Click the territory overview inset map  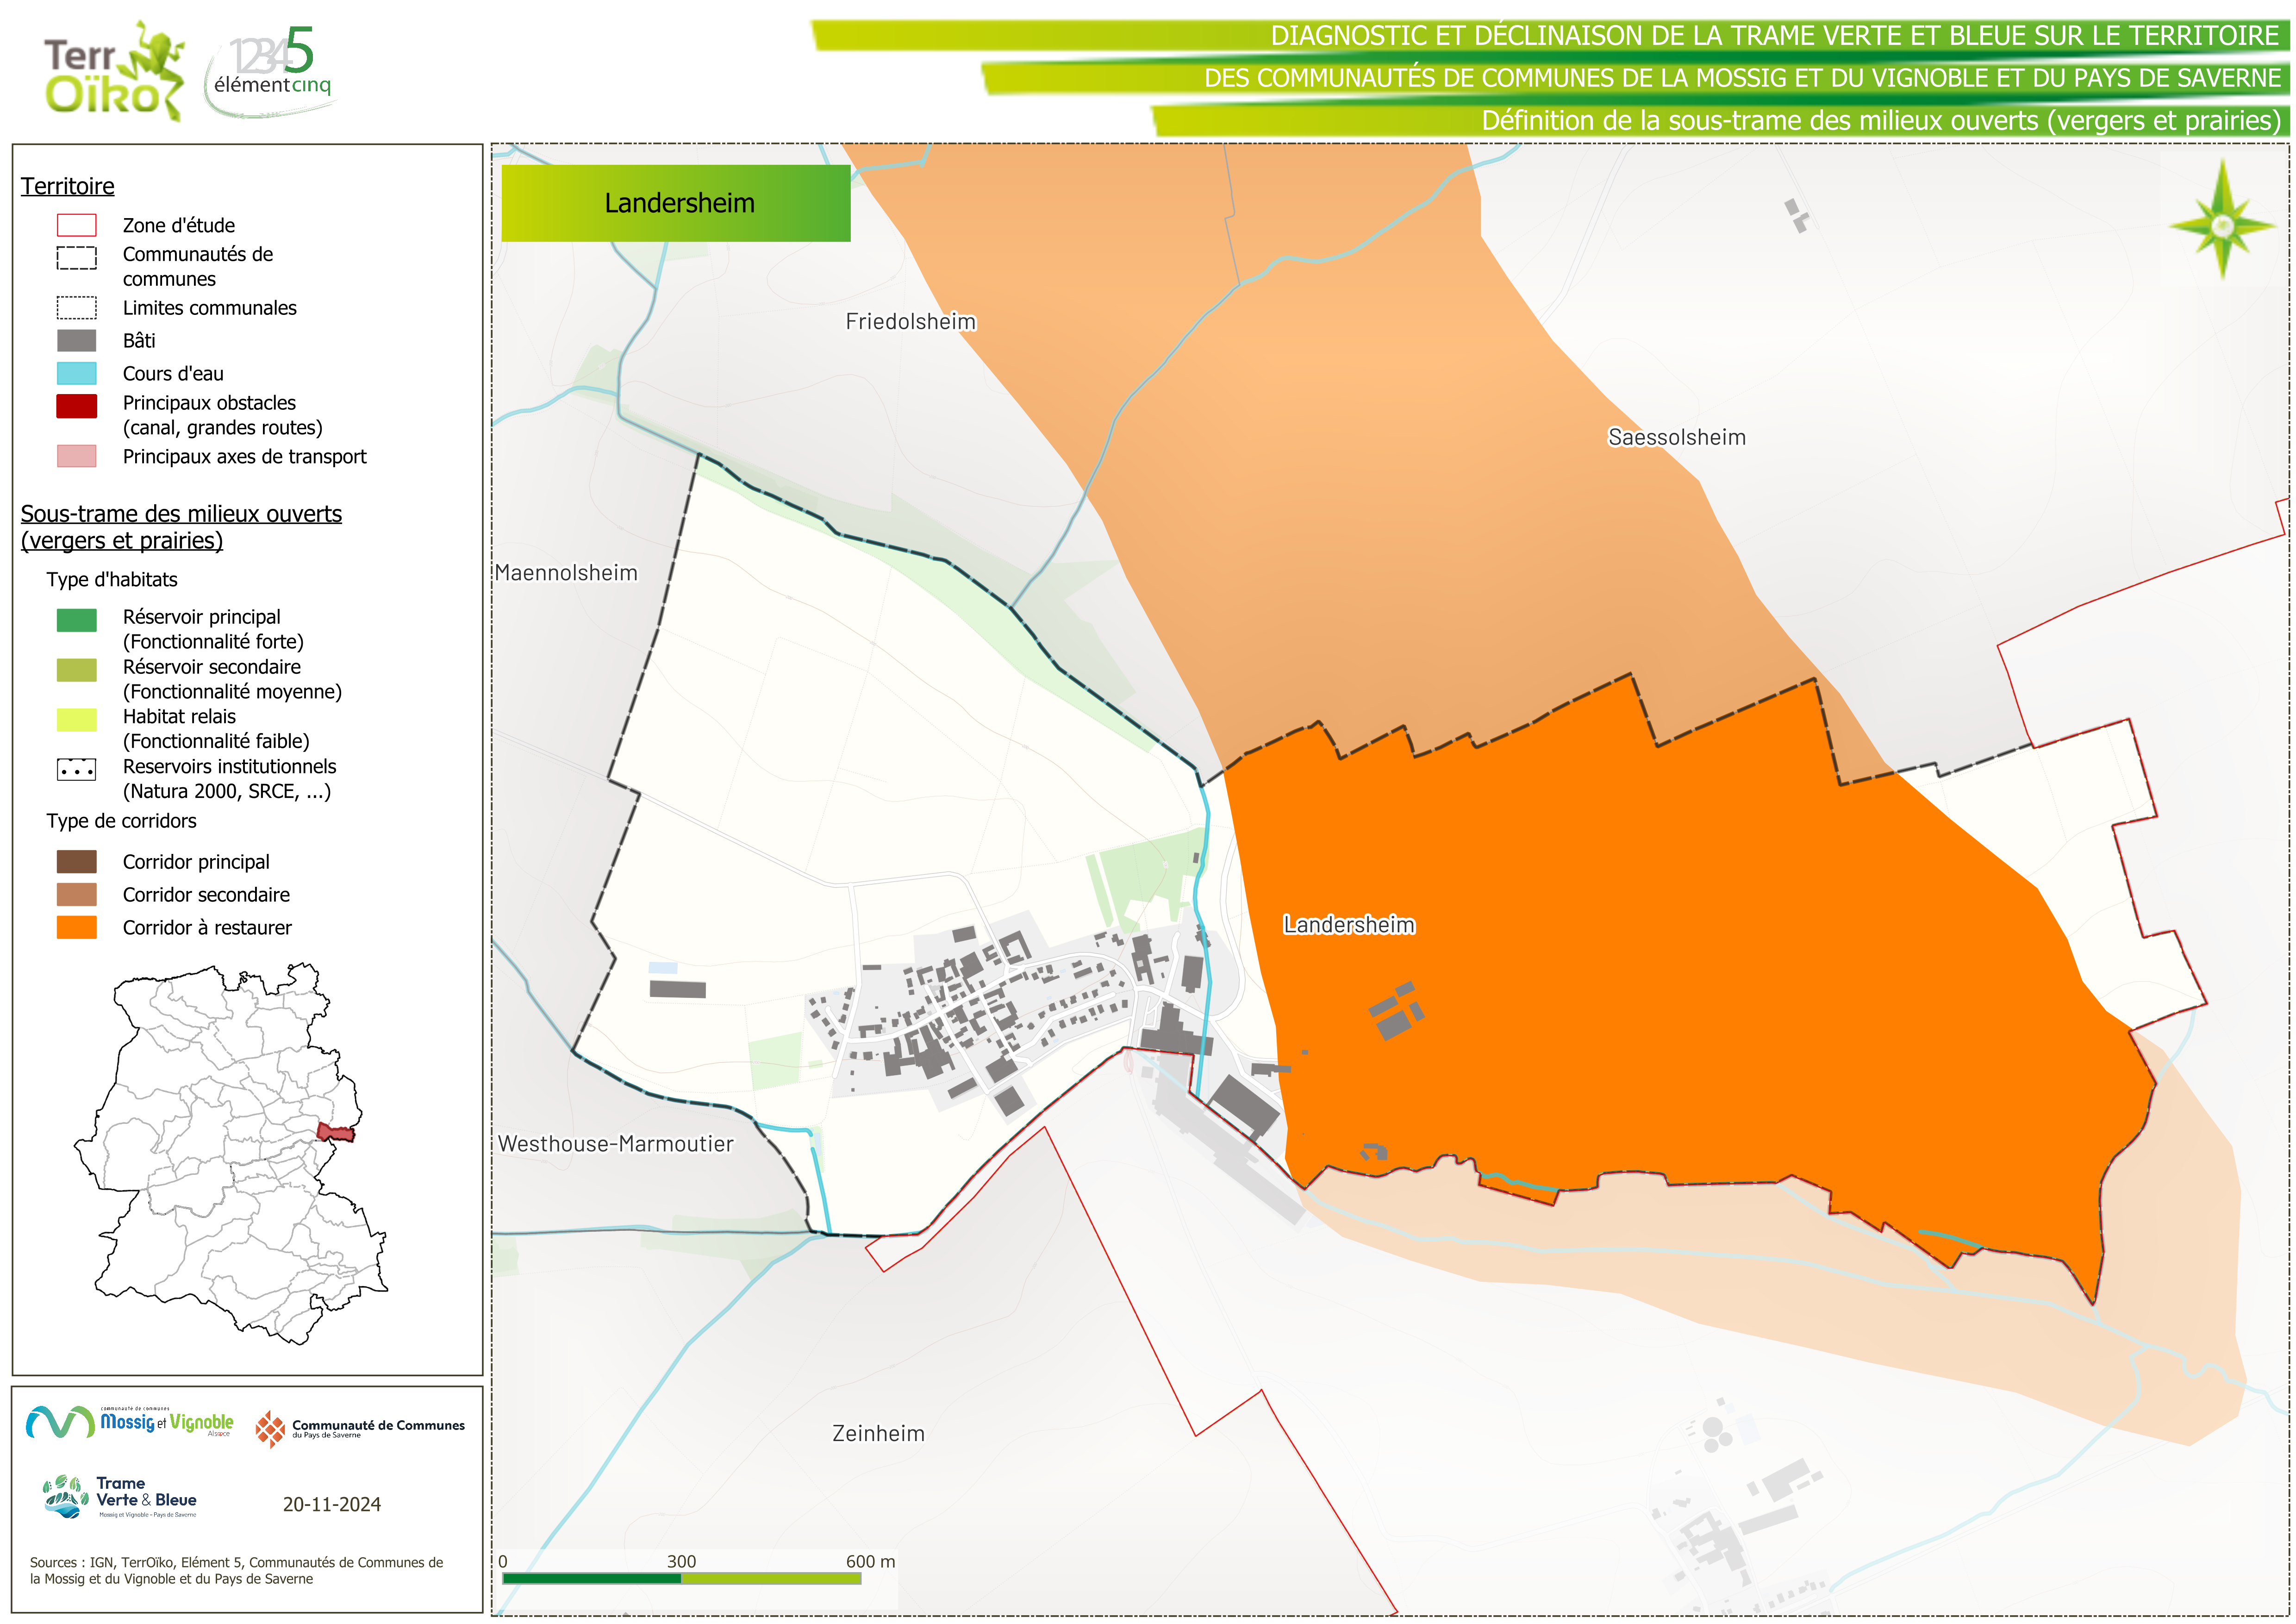click(x=232, y=1154)
